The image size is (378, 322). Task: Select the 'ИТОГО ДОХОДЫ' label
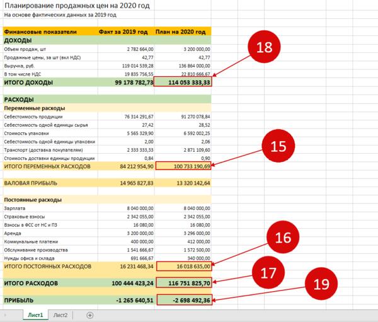tap(28, 83)
